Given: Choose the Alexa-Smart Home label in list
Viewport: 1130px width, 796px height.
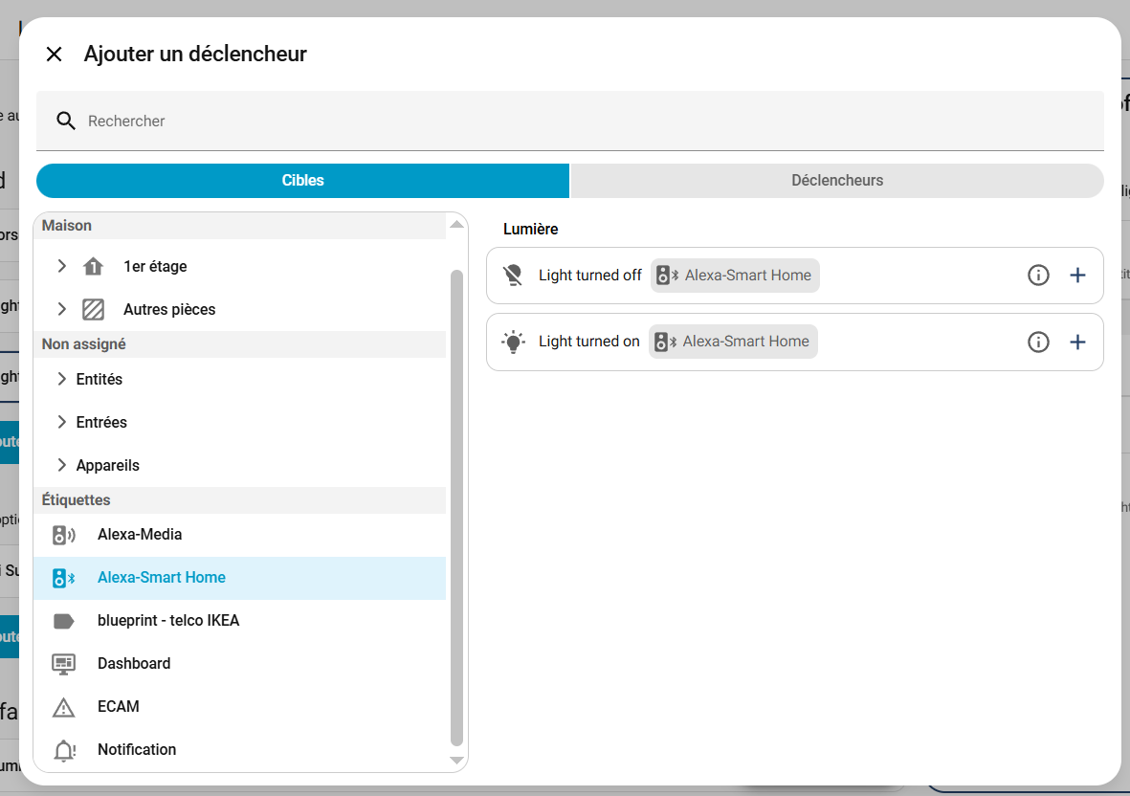Looking at the screenshot, I should coord(162,578).
